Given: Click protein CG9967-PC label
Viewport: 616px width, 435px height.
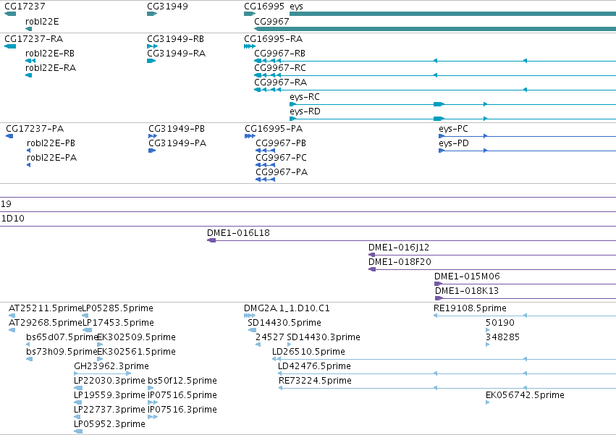Looking at the screenshot, I should [x=282, y=158].
